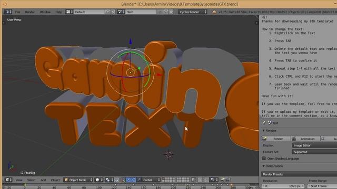Click 'Have fun with it!' line in text editor
The width and height of the screenshot is (337, 189).
click(x=277, y=96)
